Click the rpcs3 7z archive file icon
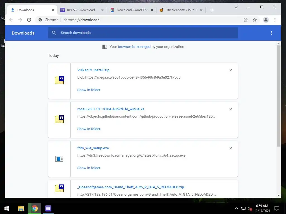 pos(59,119)
